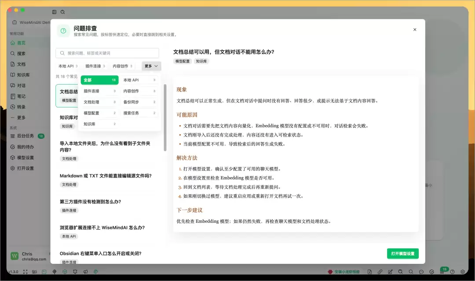Open the Chris user profile in sidebar
Image resolution: width=475 pixels, height=281 pixels.
click(x=29, y=256)
